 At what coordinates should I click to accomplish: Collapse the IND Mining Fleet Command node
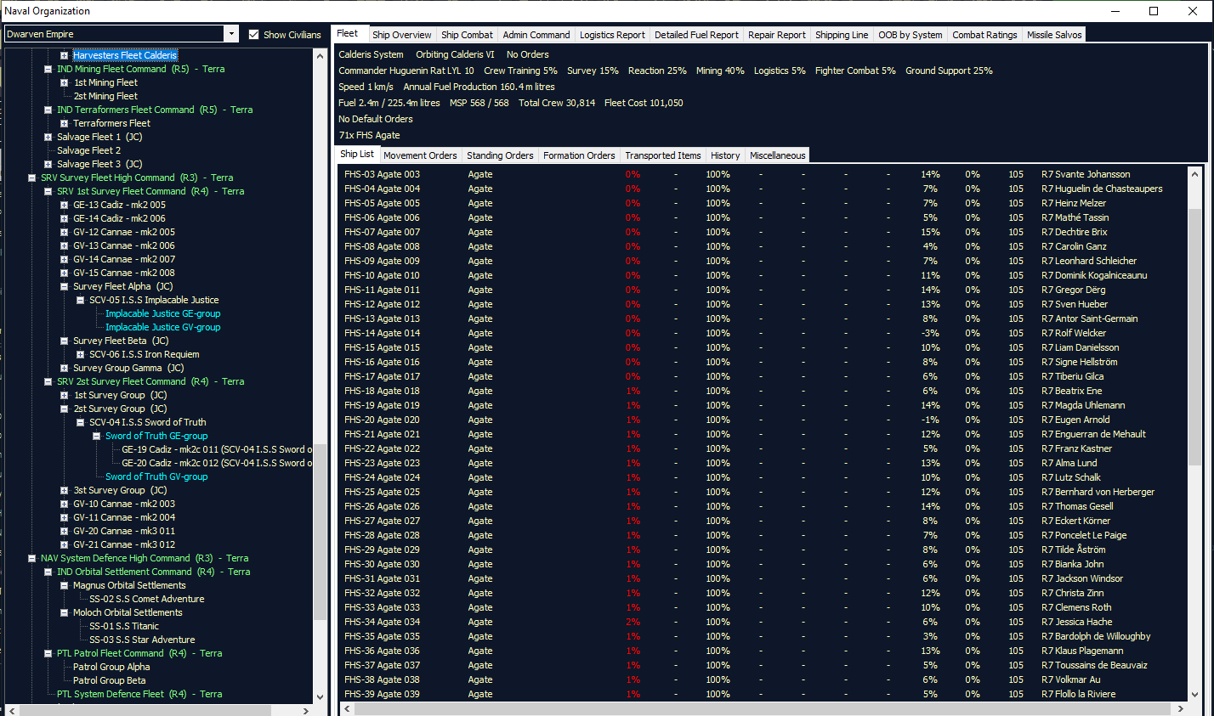pos(48,69)
